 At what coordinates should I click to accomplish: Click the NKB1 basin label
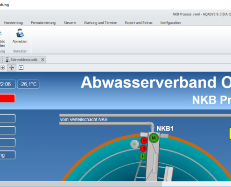coord(165,129)
